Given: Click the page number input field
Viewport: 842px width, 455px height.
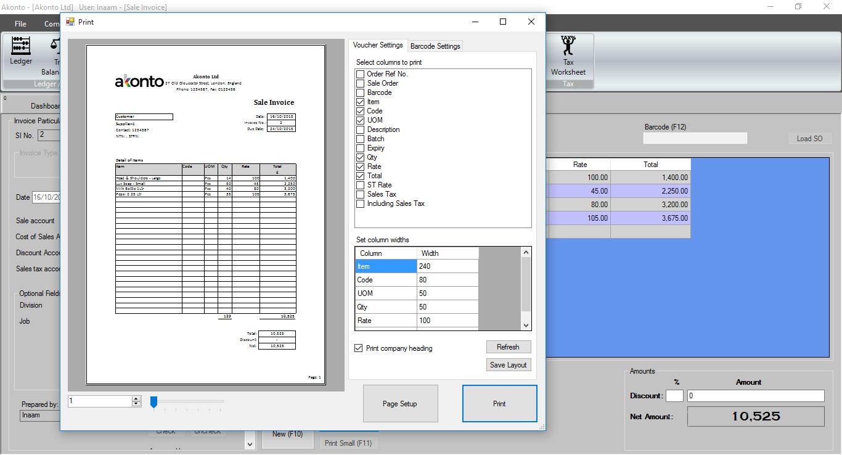Looking at the screenshot, I should 100,401.
